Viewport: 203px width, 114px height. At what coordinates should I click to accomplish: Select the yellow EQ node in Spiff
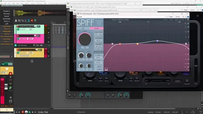137,44
